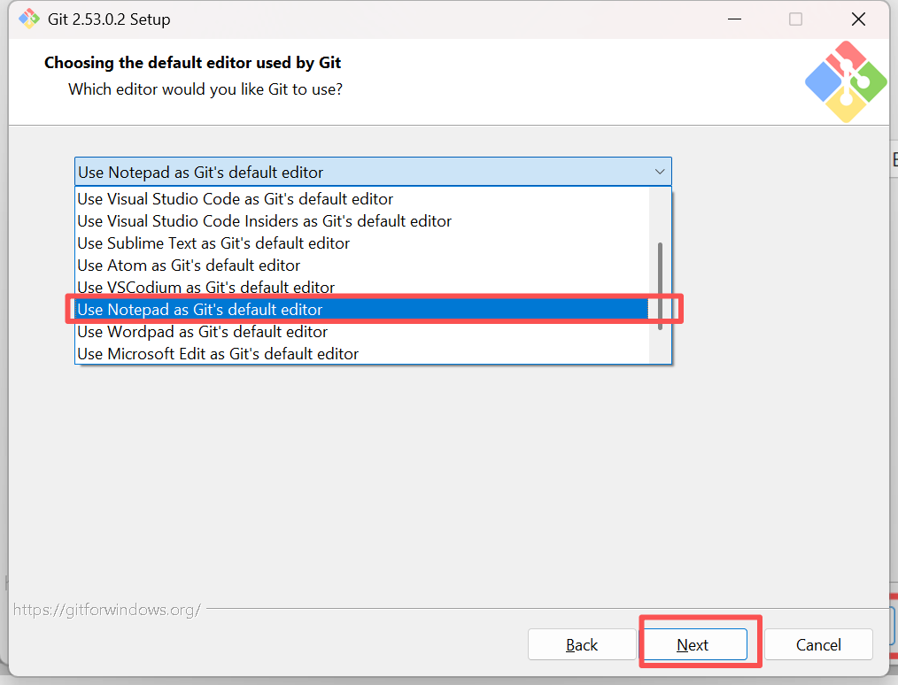Viewport: 898px width, 685px height.
Task: Click the Git icon in title bar
Action: pyautogui.click(x=28, y=19)
